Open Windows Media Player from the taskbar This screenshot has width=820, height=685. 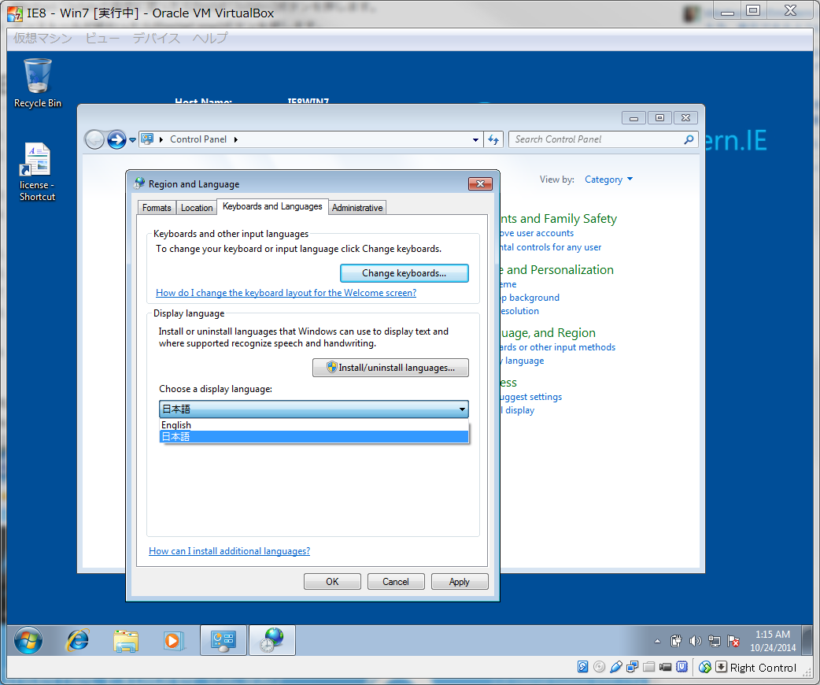173,641
